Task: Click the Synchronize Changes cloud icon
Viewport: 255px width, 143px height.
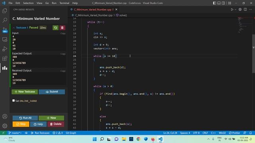Action: (26, 133)
